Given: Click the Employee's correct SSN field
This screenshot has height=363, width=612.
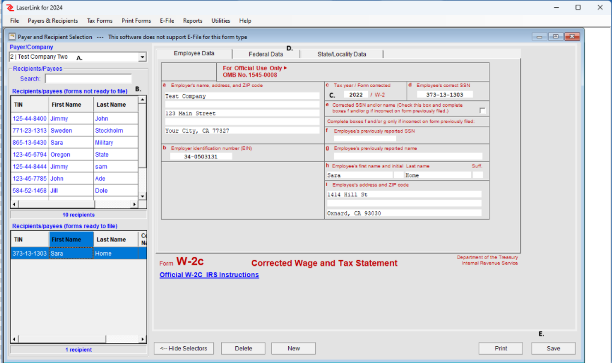Looking at the screenshot, I should pos(445,94).
